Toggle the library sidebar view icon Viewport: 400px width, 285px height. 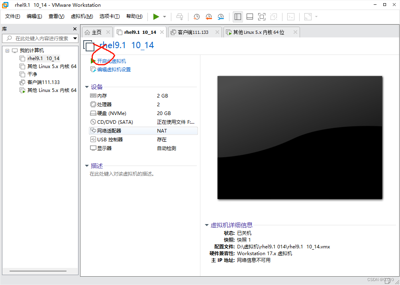click(x=238, y=17)
